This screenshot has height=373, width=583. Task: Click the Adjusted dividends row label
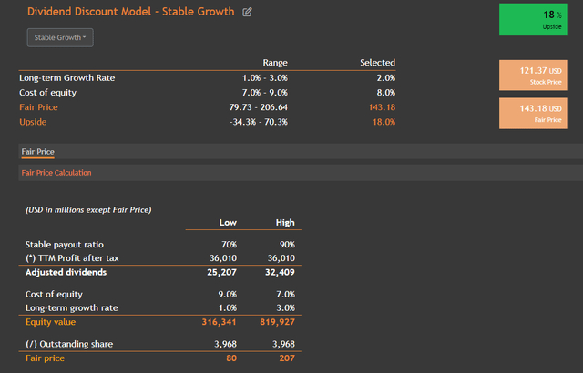(66, 272)
